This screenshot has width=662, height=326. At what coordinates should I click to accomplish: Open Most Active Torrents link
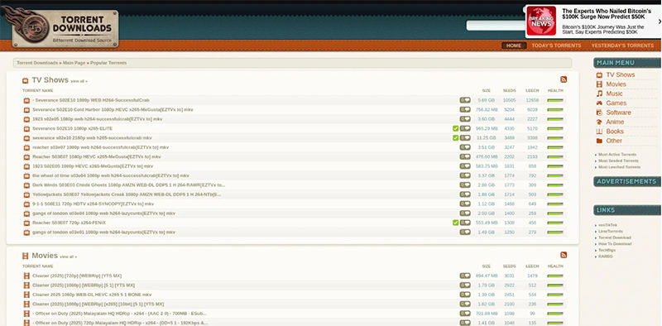(x=616, y=155)
